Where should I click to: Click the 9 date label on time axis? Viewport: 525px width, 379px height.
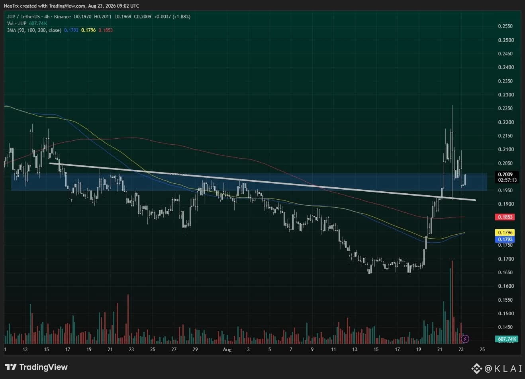coord(312,350)
